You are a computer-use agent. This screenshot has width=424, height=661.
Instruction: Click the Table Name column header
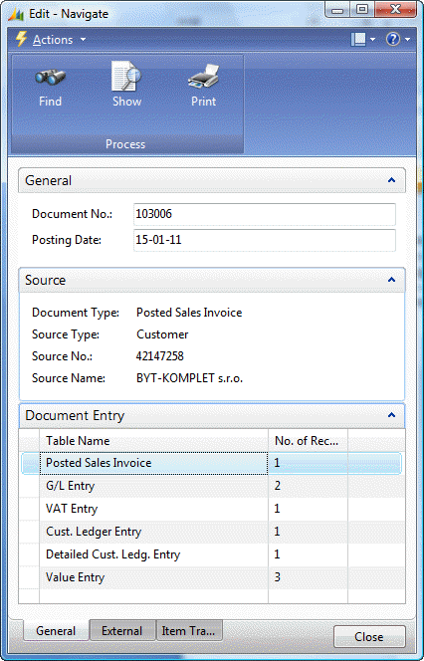153,441
